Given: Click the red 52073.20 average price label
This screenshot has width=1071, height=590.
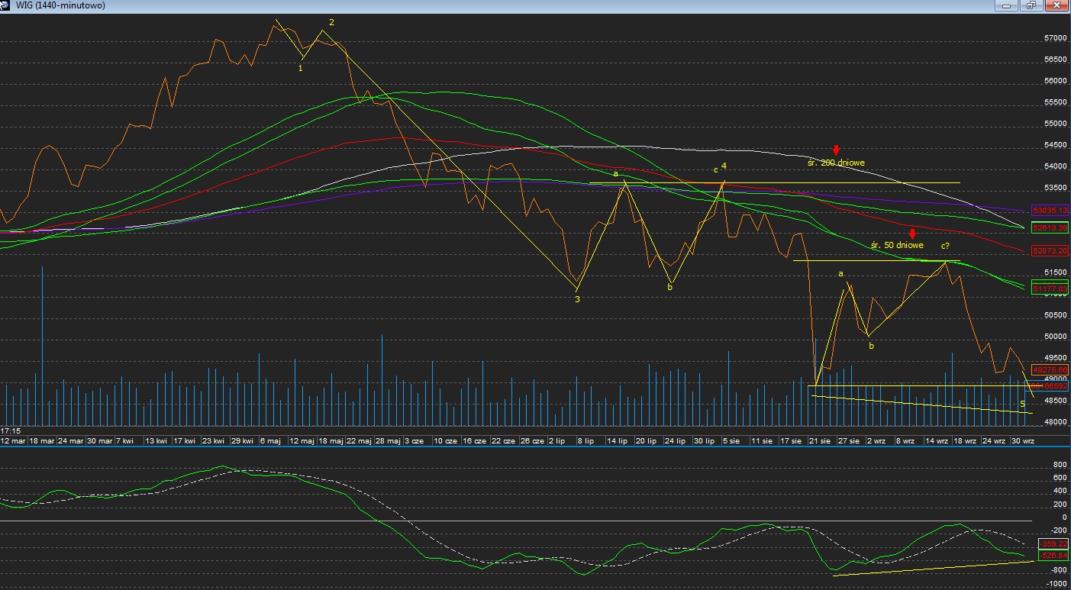Looking at the screenshot, I should click(x=1050, y=250).
